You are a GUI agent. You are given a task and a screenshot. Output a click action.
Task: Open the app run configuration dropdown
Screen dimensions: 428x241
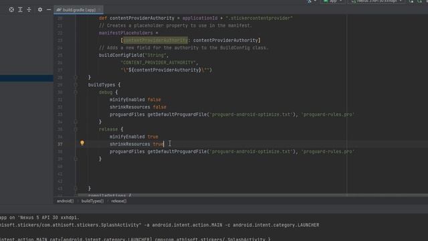click(333, 1)
